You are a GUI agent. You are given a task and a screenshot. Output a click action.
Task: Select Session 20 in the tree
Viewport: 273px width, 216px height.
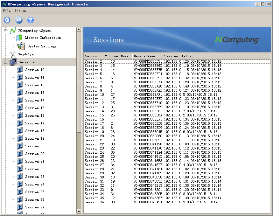[35, 154]
